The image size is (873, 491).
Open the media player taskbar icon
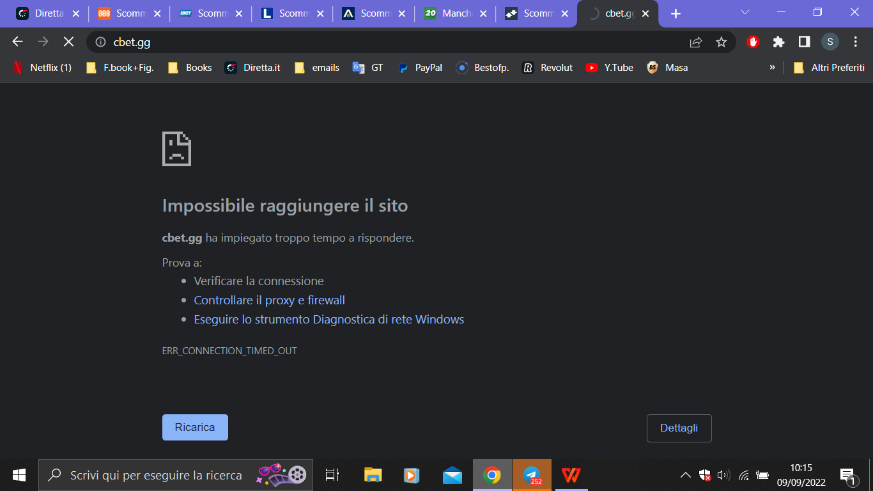412,475
